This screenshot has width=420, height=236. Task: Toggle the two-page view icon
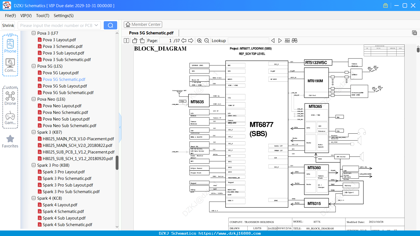[x=126, y=40]
